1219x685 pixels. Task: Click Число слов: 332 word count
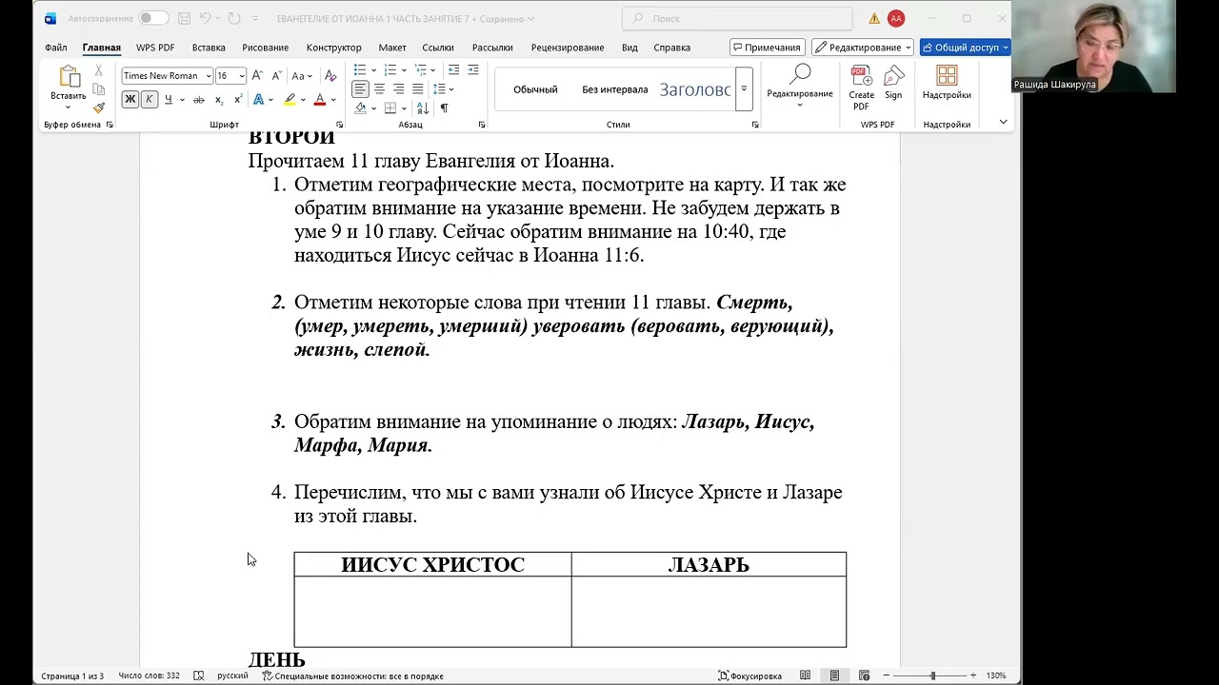coord(149,675)
